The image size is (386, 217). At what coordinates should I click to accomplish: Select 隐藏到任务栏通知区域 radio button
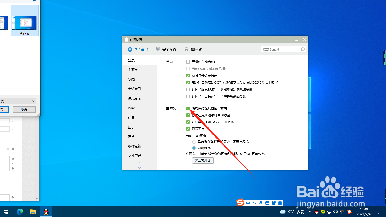[194, 142]
